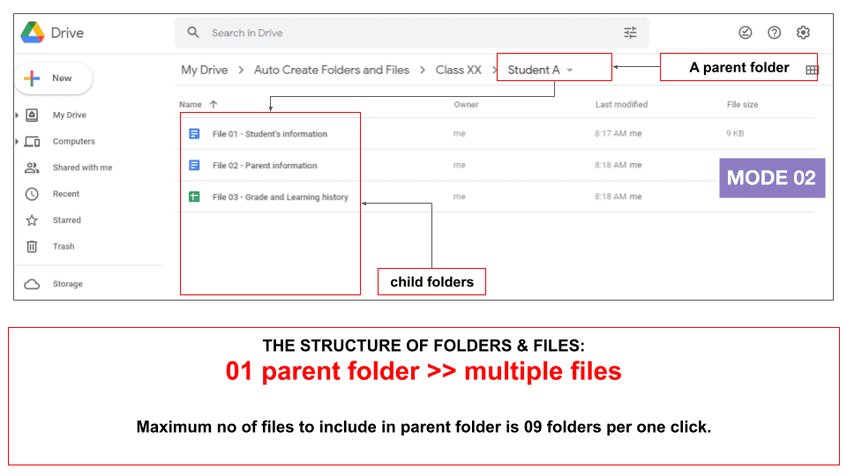Click the offline ready checkmark icon
This screenshot has height=476, width=847.
click(x=746, y=33)
